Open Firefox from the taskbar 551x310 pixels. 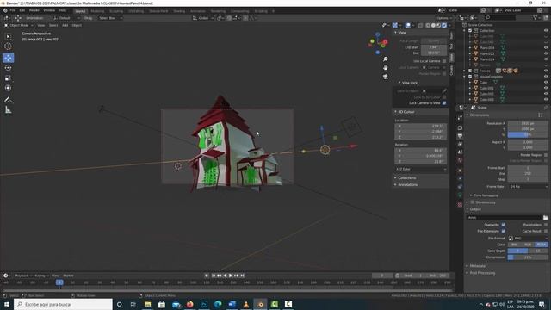coord(189,304)
